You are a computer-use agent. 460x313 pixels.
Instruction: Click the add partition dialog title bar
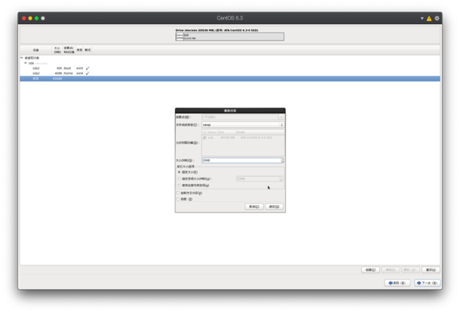click(x=230, y=111)
